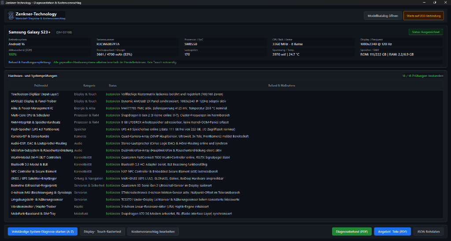Viewport: 451px width, 241px height.
Task: Click the model code (SM-S916B)
Action: pyautogui.click(x=64, y=32)
